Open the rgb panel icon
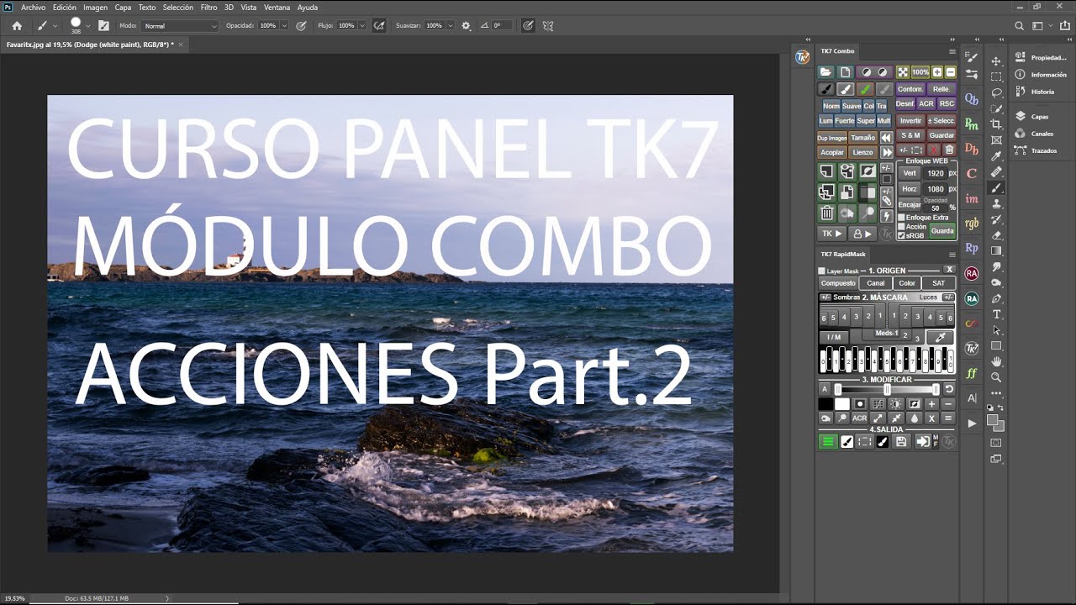Image resolution: width=1076 pixels, height=605 pixels. [x=972, y=224]
